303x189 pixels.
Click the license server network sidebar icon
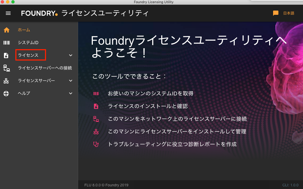click(x=6, y=81)
